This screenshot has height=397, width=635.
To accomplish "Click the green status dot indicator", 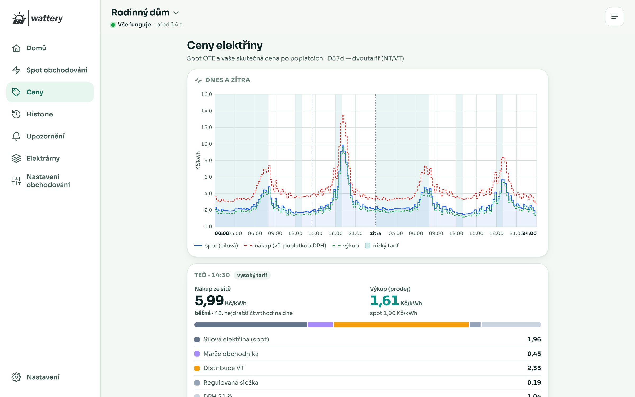I will pyautogui.click(x=113, y=25).
